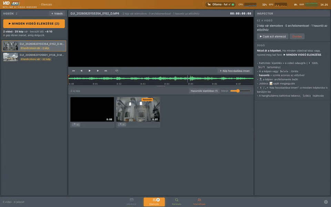Click the hasonló badge on frame
Screen dimensions: 331x207
pyautogui.click(x=147, y=99)
